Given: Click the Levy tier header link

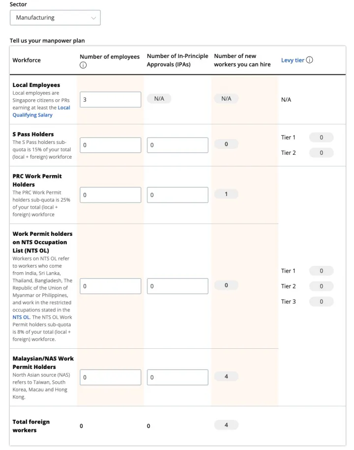Looking at the screenshot, I should (x=293, y=60).
